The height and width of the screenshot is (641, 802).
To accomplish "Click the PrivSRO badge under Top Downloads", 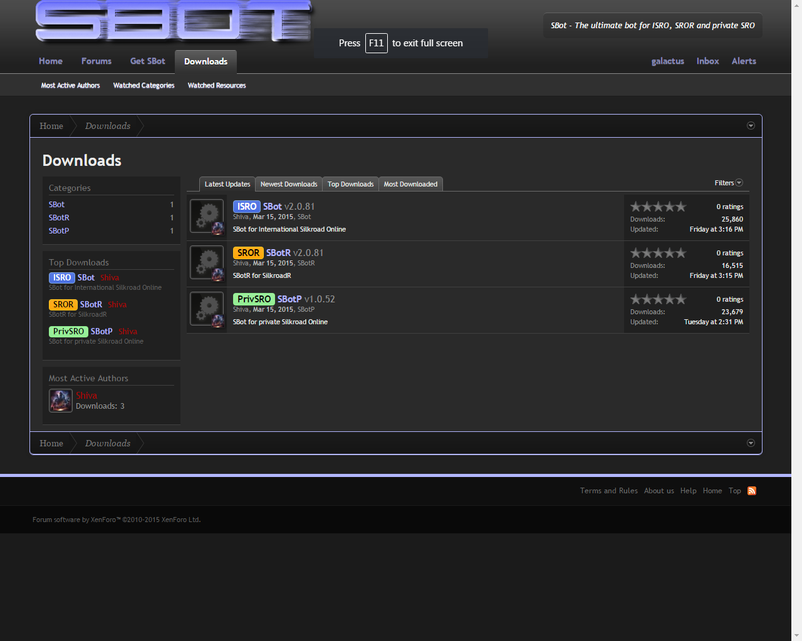I will coord(68,332).
